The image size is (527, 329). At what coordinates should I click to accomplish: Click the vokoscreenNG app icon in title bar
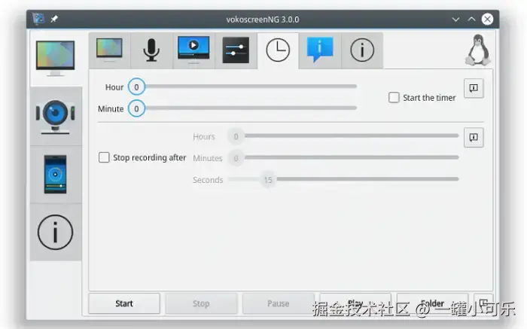point(38,19)
